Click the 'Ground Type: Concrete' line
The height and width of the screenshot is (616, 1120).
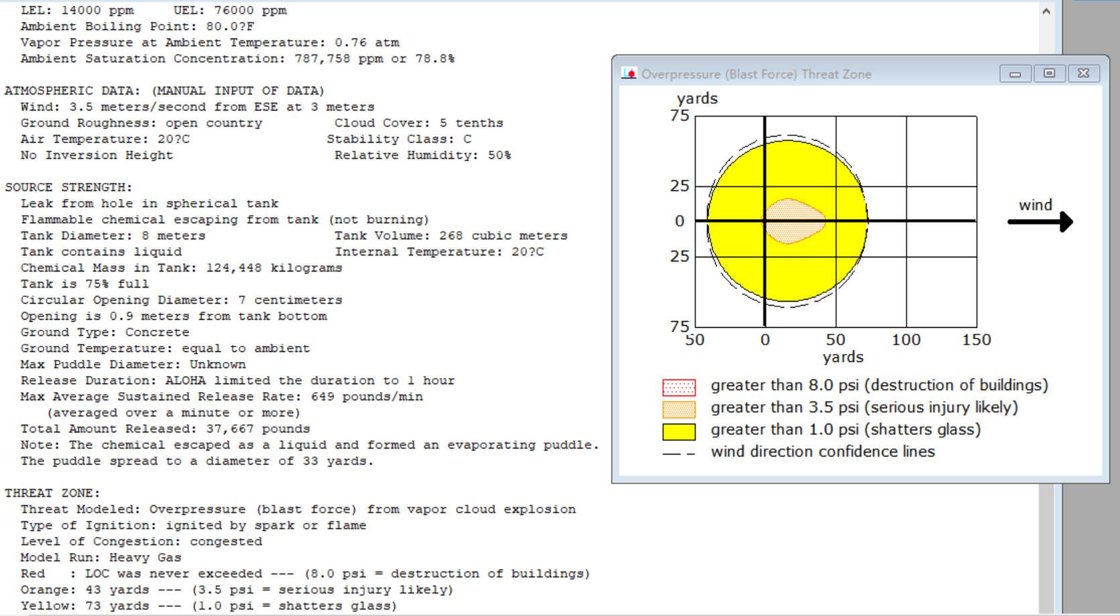coord(105,332)
